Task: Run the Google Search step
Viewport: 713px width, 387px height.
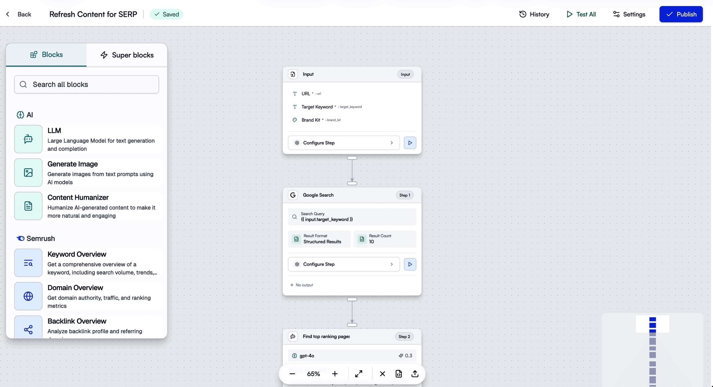Action: (x=410, y=264)
